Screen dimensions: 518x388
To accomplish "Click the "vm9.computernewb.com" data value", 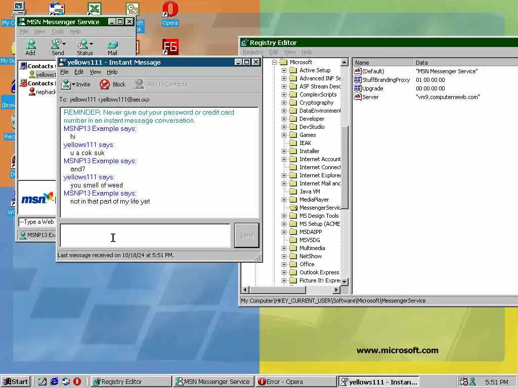I will point(448,96).
